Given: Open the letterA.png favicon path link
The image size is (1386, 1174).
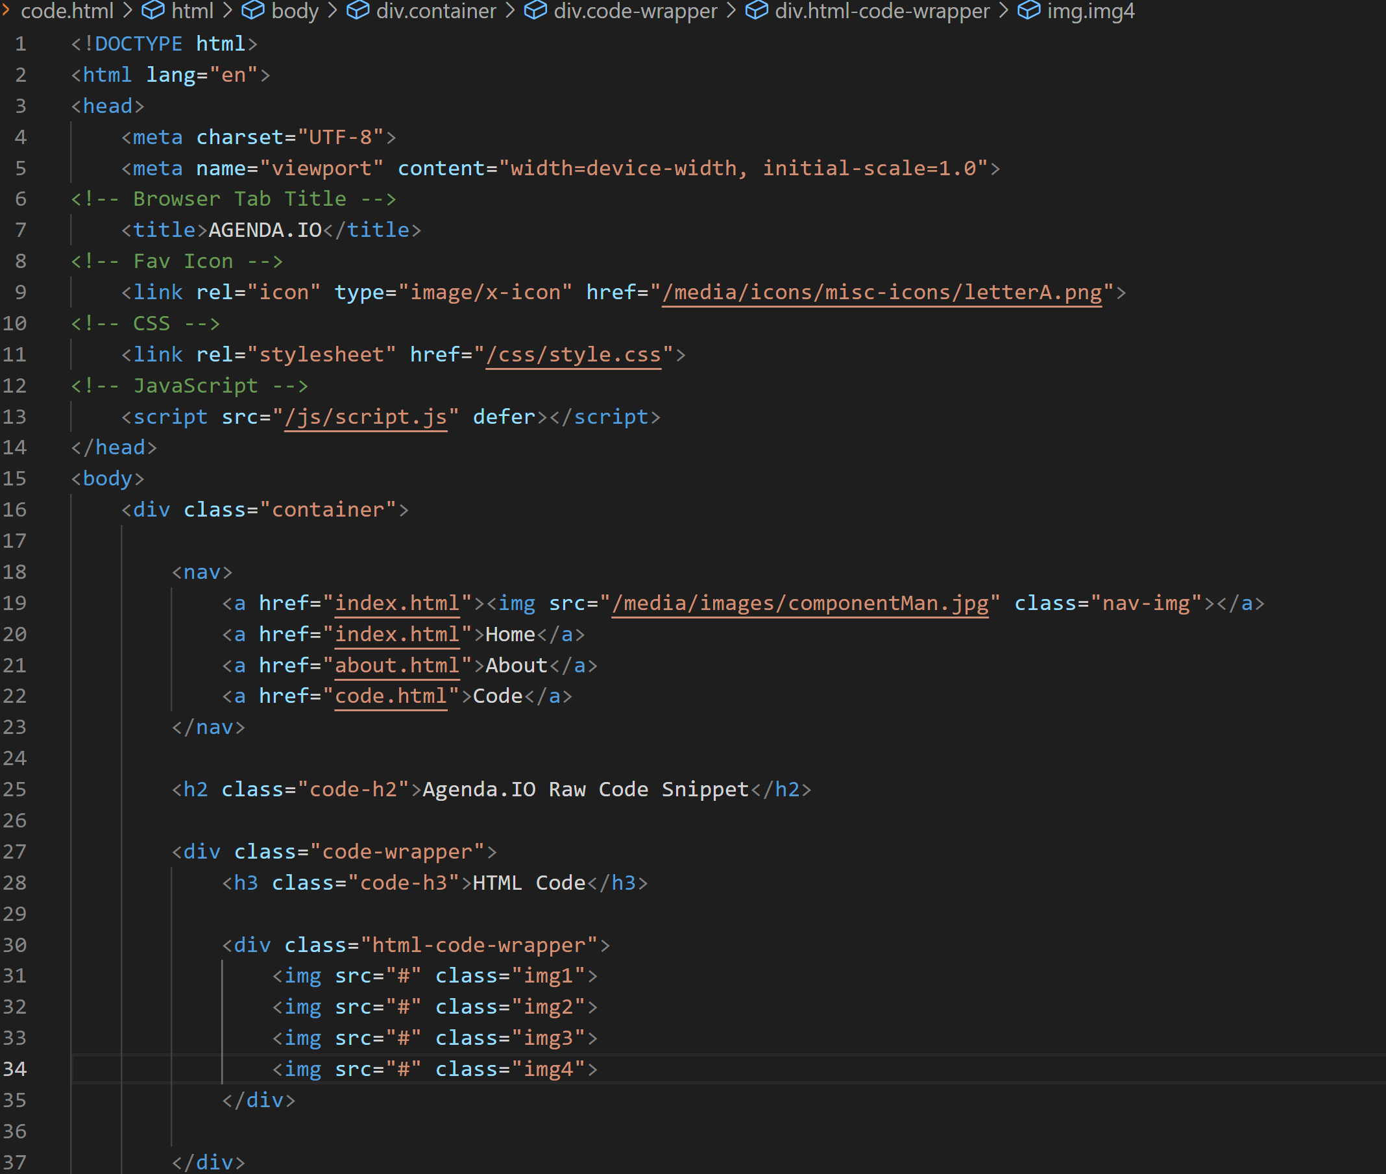Looking at the screenshot, I should 882,292.
